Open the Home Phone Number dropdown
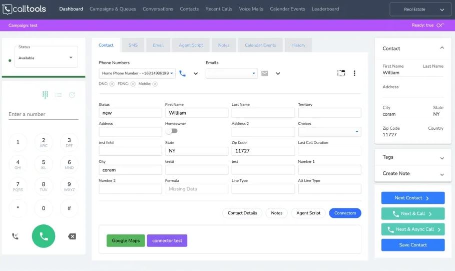 tap(137, 74)
